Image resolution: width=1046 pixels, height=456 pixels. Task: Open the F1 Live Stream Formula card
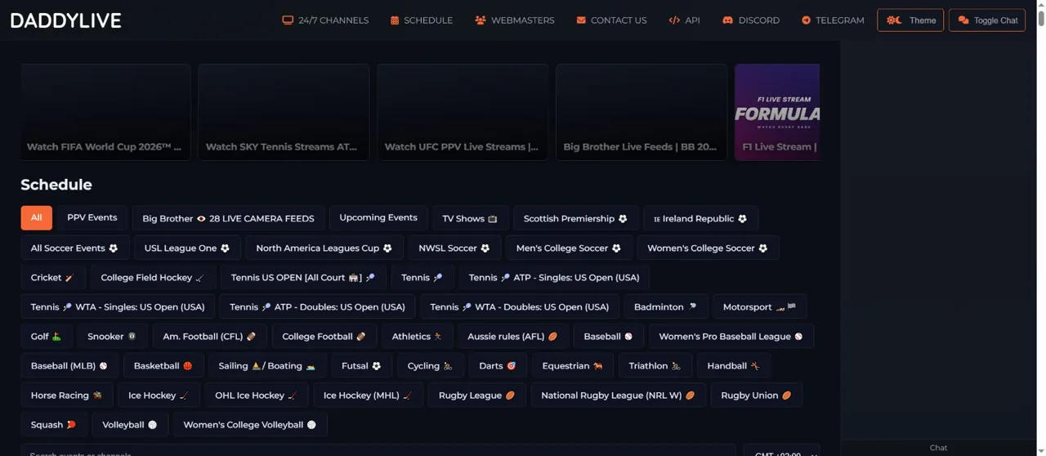click(x=777, y=112)
